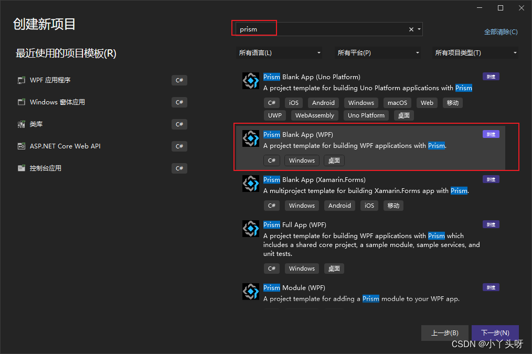The image size is (532, 354).
Task: Click the Prism Full App (WPF) template icon
Action: point(251,229)
